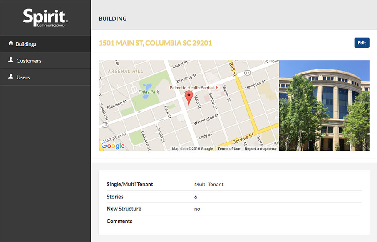Click the Stories label
The image size is (377, 242).
pos(115,197)
